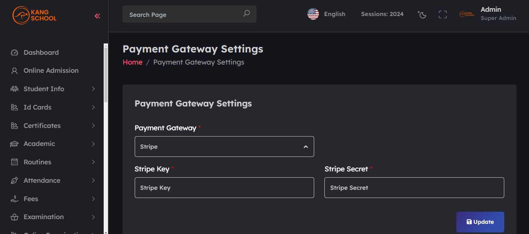Focus the Stripe Key input field

coord(224,187)
